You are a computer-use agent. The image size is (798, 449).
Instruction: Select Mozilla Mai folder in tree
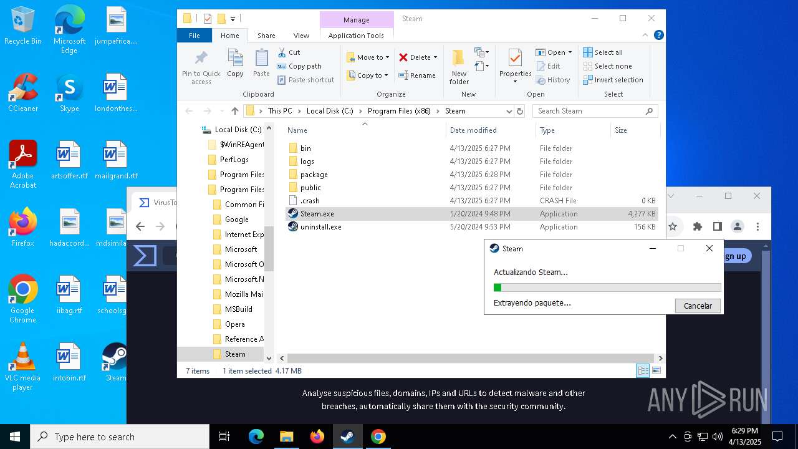238,294
